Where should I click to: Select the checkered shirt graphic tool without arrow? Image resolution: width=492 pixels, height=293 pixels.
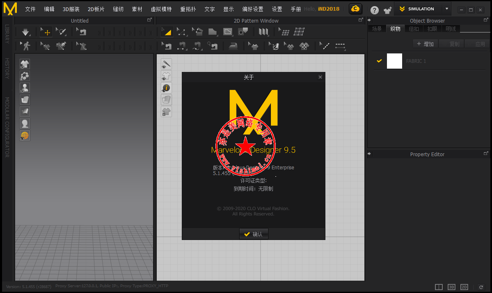point(304,46)
